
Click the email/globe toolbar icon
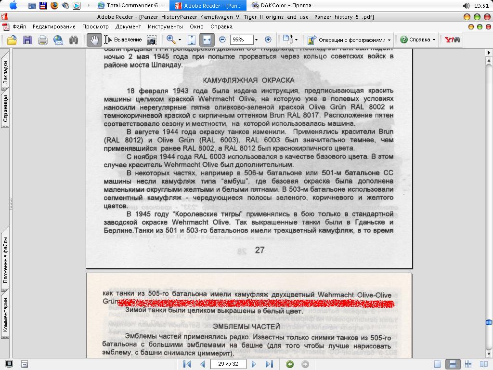point(58,40)
